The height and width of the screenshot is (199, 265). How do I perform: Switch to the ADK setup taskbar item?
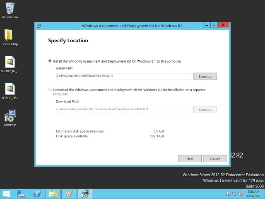tap(85, 194)
